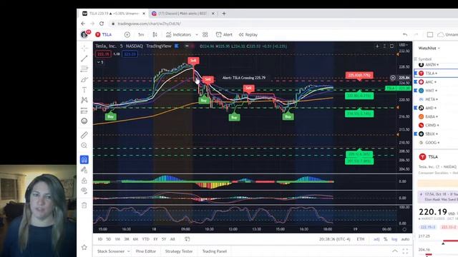
Task: Close the TSLA browser tab
Action: [144, 14]
